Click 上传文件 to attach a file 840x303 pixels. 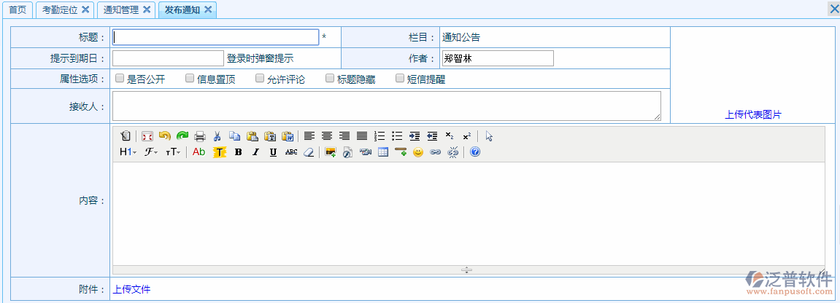coord(131,289)
